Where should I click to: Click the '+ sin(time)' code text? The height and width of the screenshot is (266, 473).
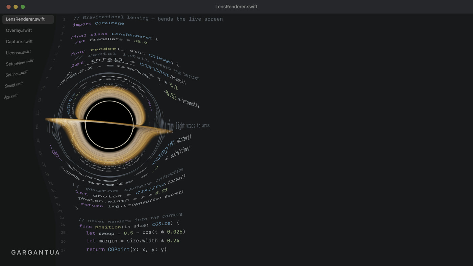tap(177, 153)
